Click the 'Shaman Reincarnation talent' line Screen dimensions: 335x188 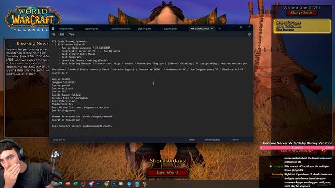(x=83, y=116)
